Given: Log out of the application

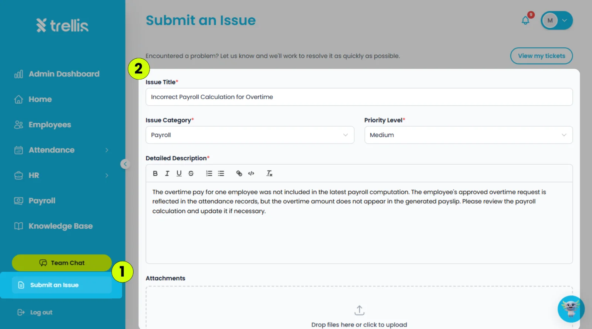Looking at the screenshot, I should point(35,312).
